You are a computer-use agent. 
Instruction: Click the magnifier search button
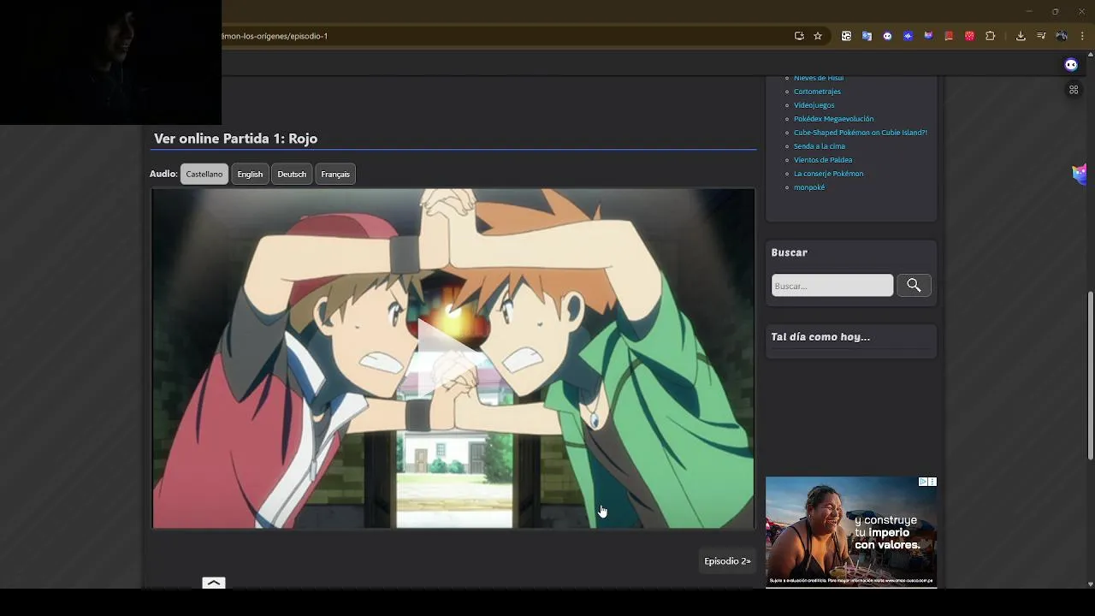coord(914,285)
